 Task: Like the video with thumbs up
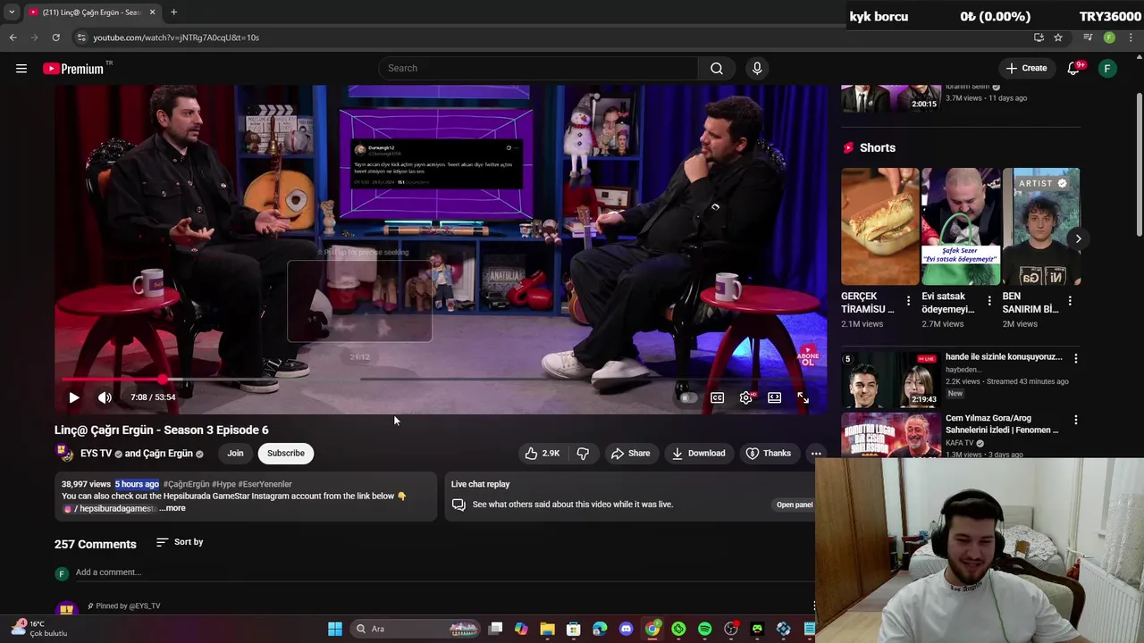(542, 454)
